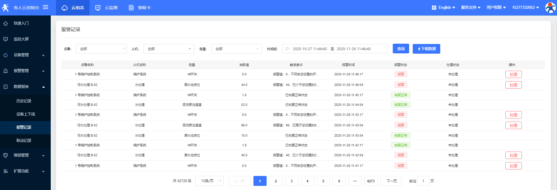Click 处理 for the 11:46:17 alarm
The width and height of the screenshot is (557, 190).
[514, 74]
